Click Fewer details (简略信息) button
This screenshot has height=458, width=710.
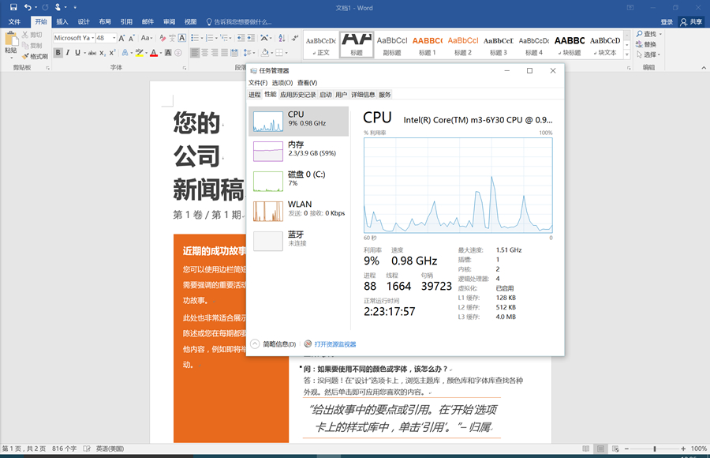(274, 344)
